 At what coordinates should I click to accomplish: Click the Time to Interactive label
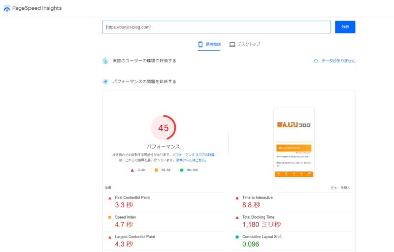pos(258,197)
